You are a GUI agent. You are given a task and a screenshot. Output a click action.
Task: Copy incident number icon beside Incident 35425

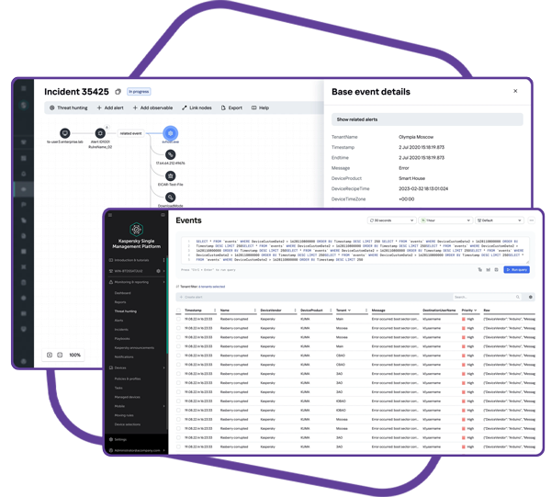118,92
